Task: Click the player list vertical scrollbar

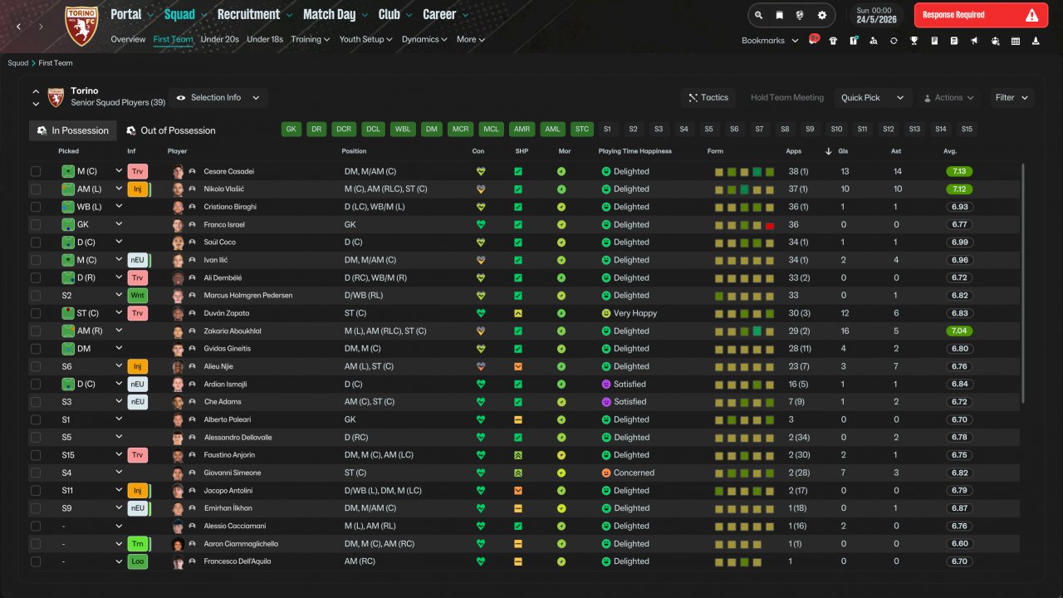Action: click(1023, 282)
